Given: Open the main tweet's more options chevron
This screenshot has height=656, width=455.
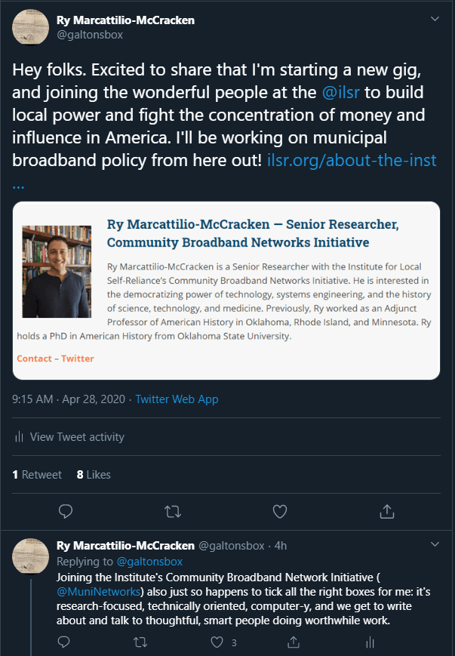Looking at the screenshot, I should 435,18.
